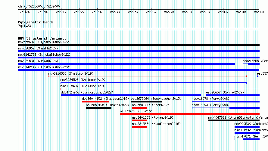Select the black bar under nsv5859105

(x=99, y=108)
